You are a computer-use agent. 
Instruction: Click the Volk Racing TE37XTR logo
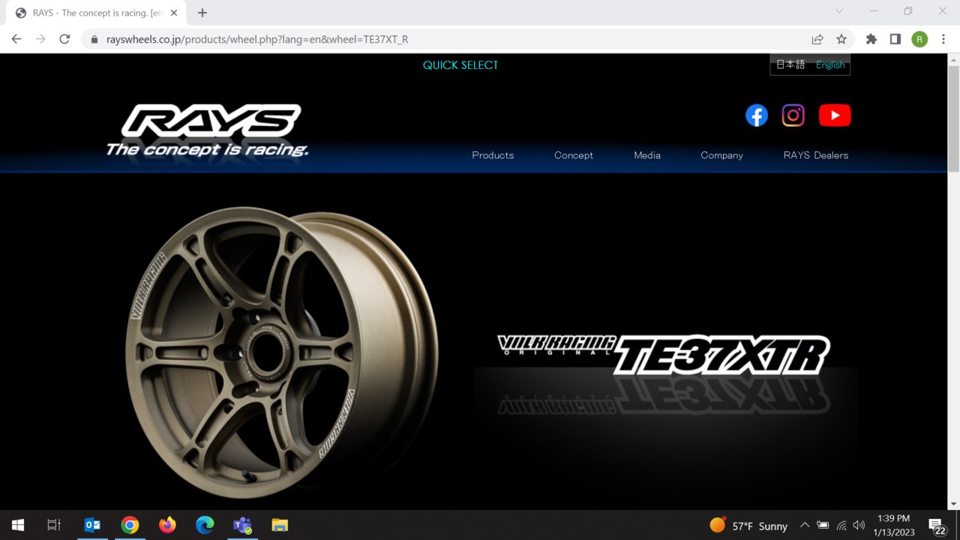[664, 354]
